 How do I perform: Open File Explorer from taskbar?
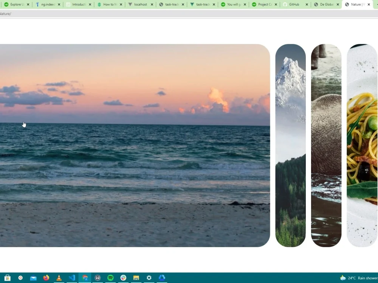tap(136, 278)
